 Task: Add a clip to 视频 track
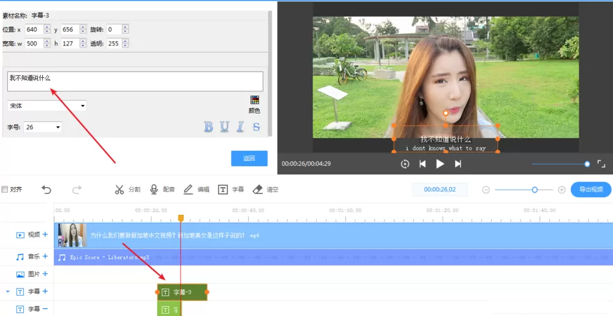click(x=45, y=234)
